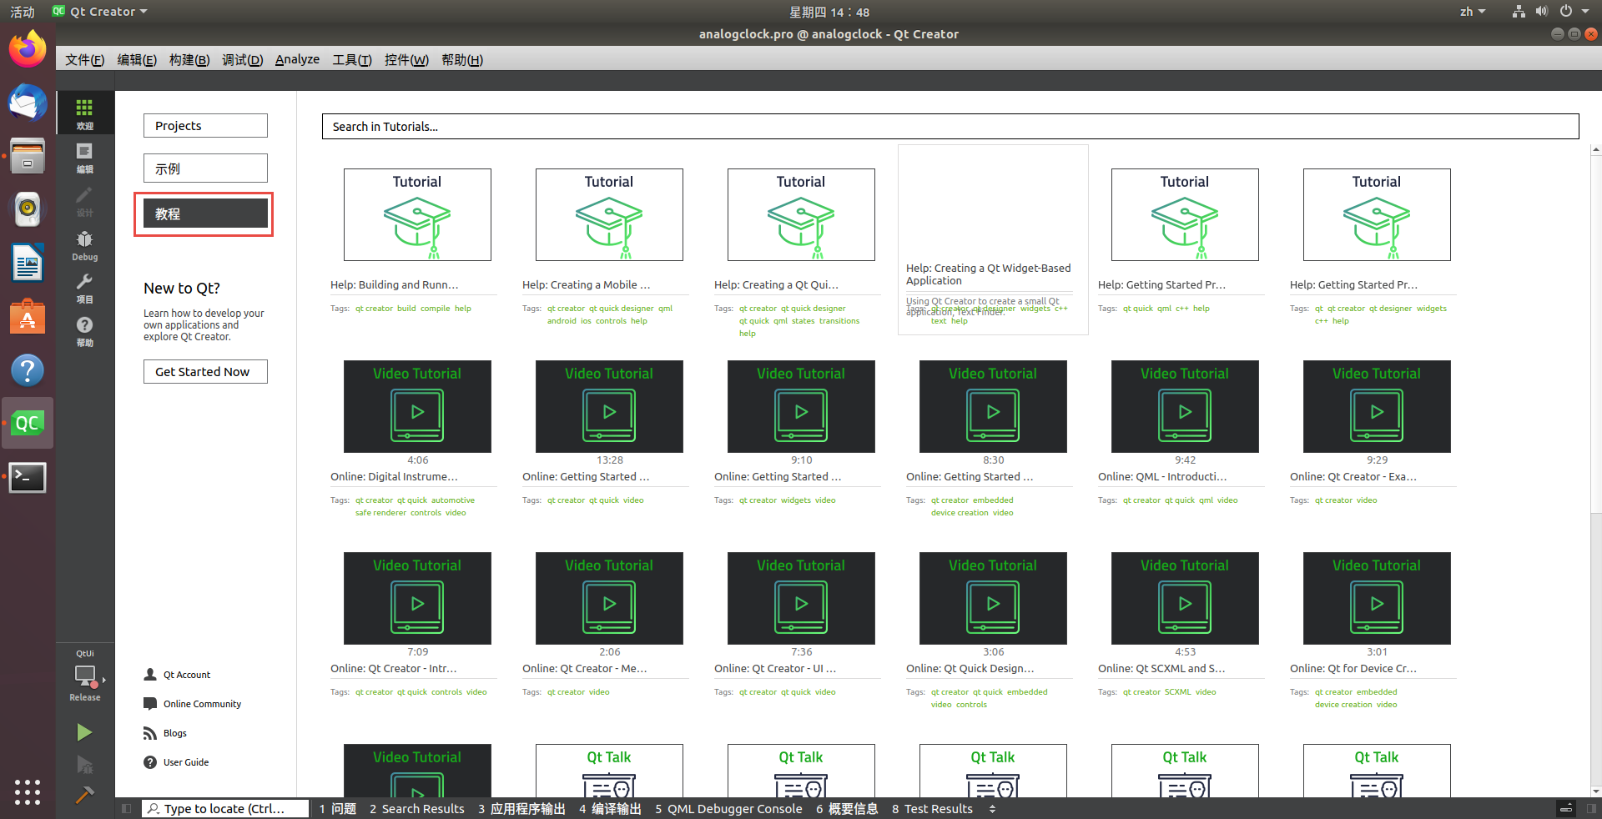1602x819 pixels.
Task: Open the User Guide link
Action: click(176, 762)
